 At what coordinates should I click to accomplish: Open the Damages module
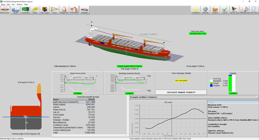click(84, 10)
